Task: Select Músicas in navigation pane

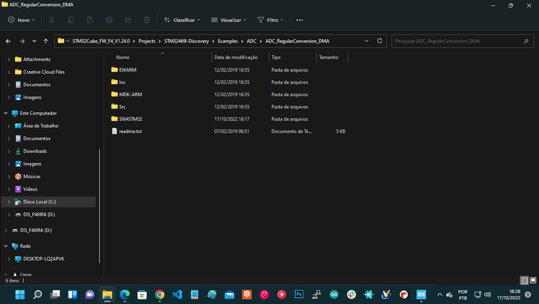Action: pos(32,177)
